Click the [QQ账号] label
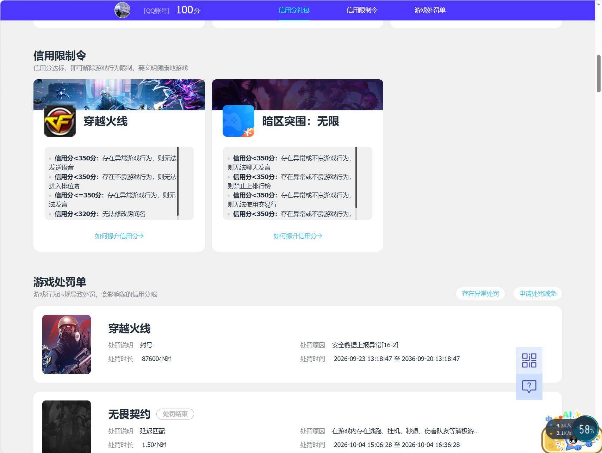This screenshot has height=453, width=602. 156,11
